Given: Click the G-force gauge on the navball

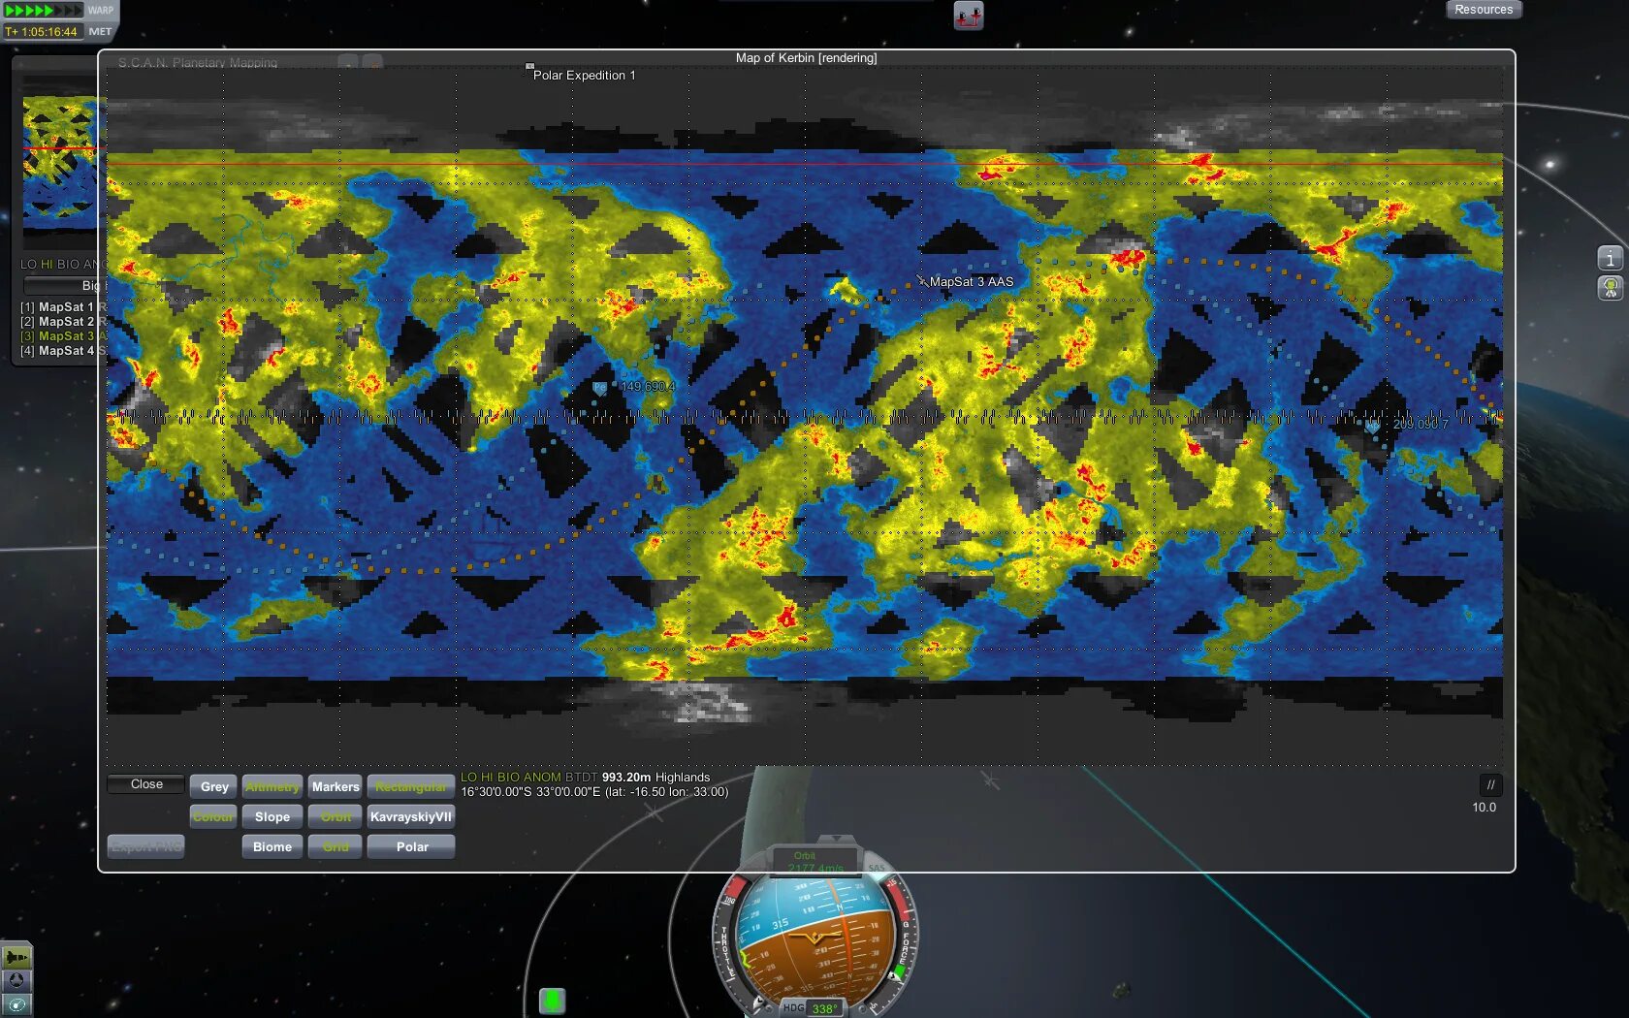Looking at the screenshot, I should point(902,938).
